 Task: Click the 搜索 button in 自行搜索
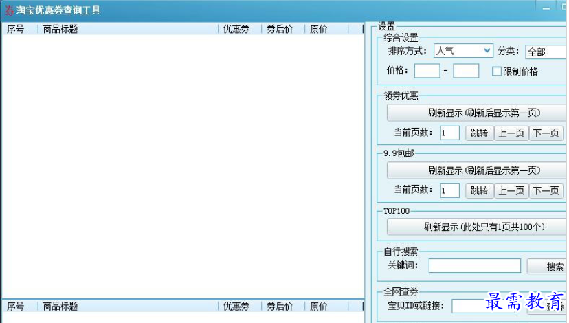pyautogui.click(x=548, y=267)
